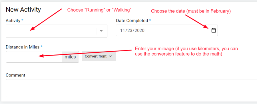Screen dimensions: 257x104
Task: Click the Date Completed label
Action: pos(134,21)
